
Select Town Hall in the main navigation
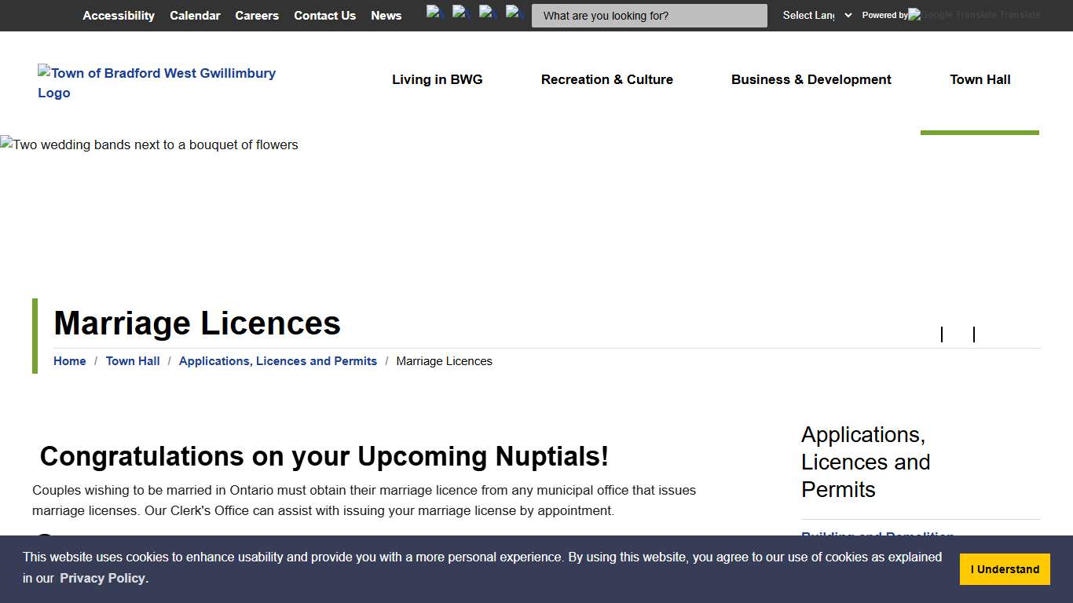[980, 79]
